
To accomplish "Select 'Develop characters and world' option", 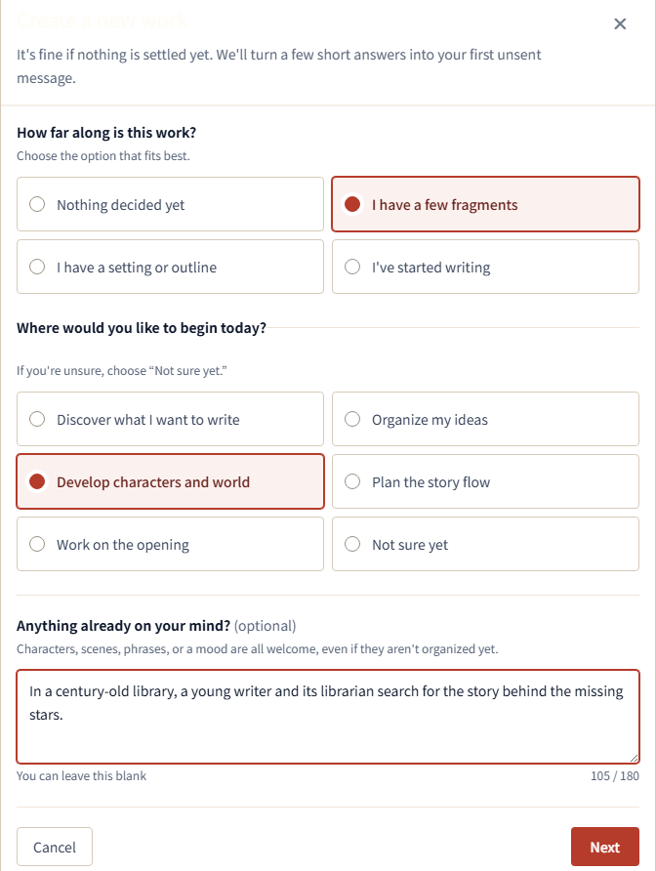I will pyautogui.click(x=170, y=481).
